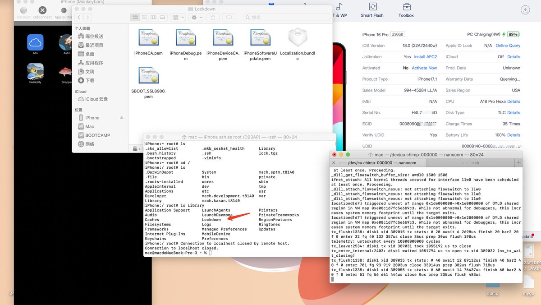
Task: Open the Astro rocket app icon
Action: point(66,42)
